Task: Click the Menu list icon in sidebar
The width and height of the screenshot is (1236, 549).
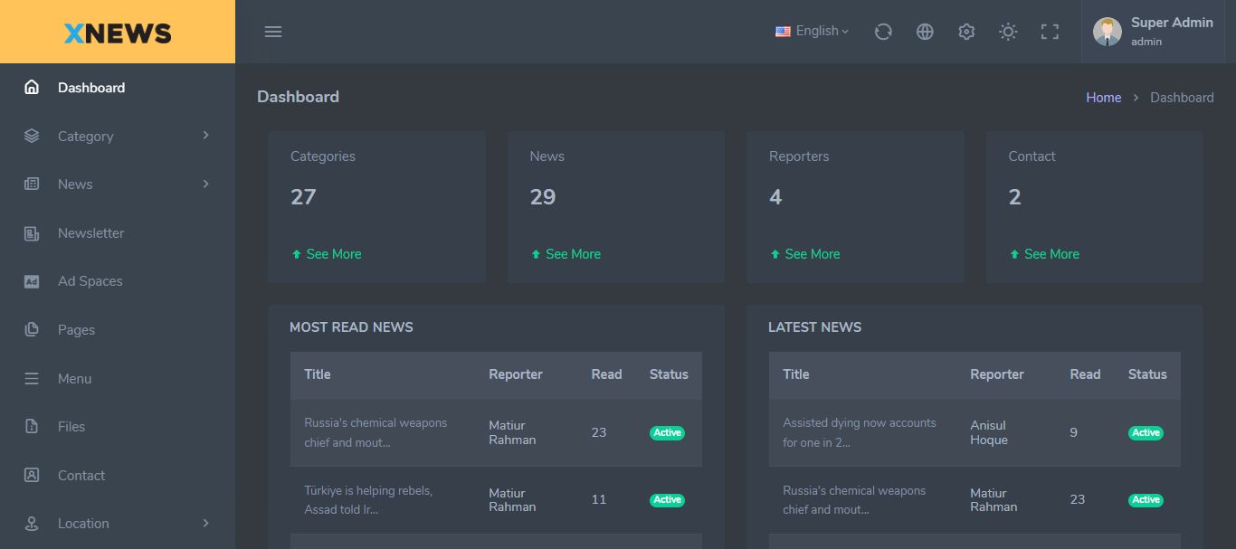Action: point(32,379)
